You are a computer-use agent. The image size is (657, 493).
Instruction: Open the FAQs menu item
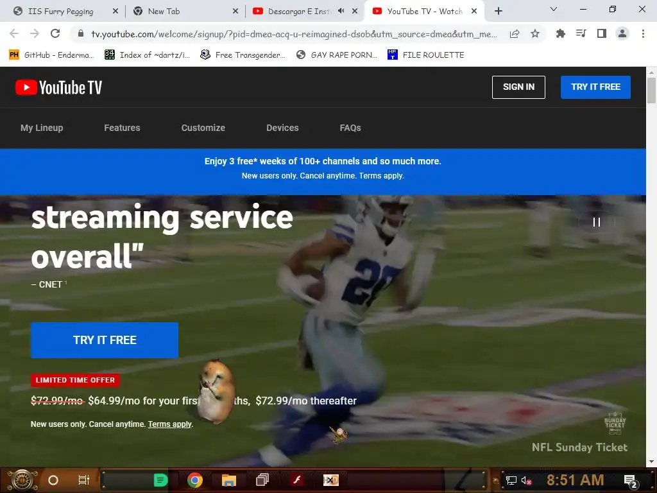(350, 128)
